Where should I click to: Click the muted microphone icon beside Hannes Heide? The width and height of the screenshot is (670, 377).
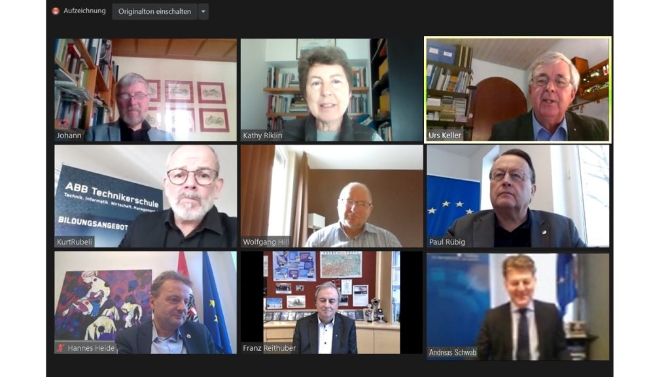61,348
